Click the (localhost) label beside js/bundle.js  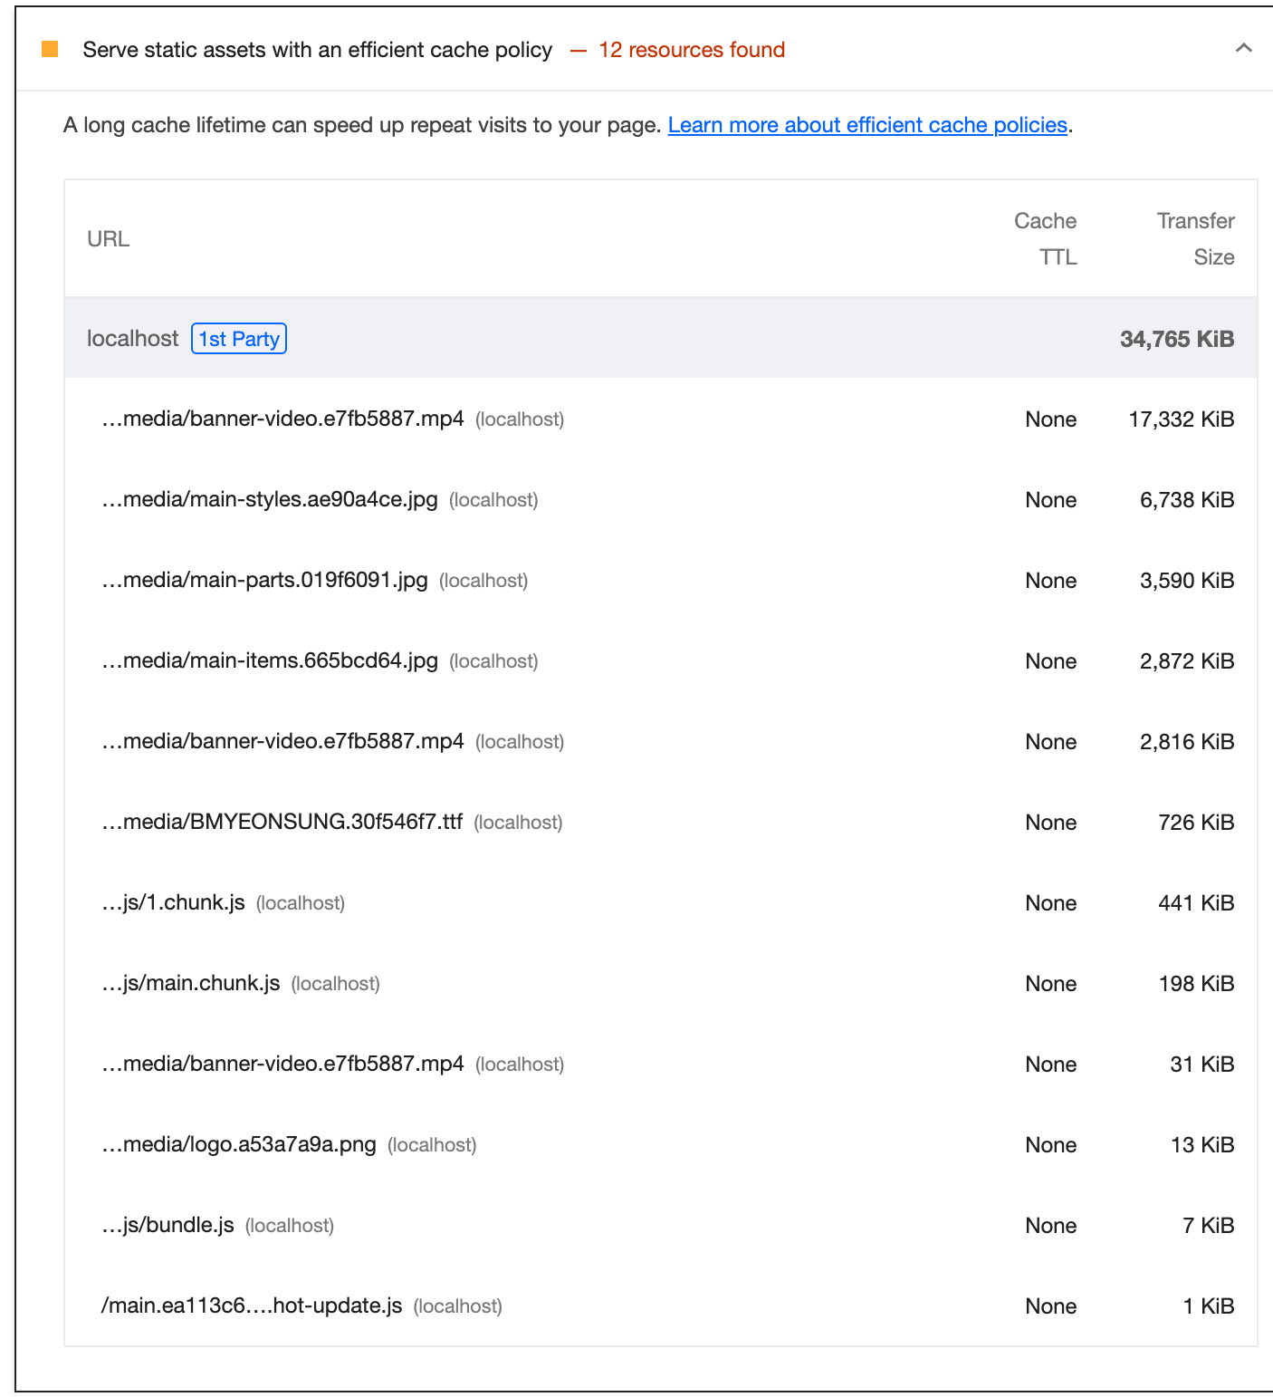click(290, 1226)
